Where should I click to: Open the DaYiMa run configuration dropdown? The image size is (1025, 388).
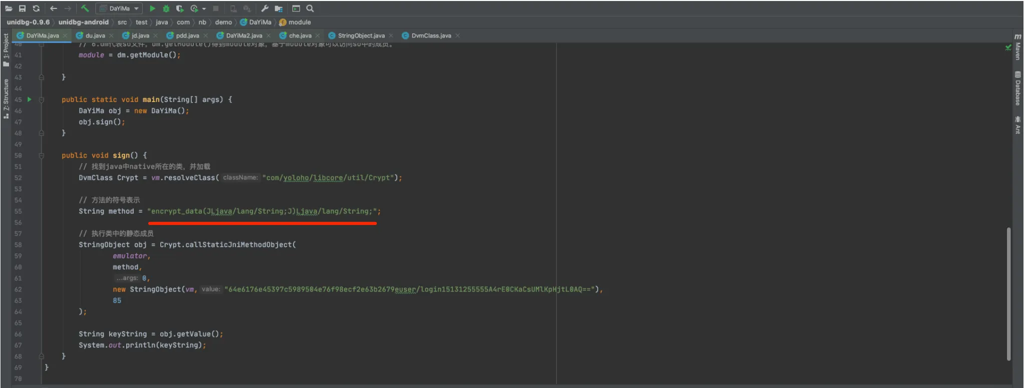tap(119, 8)
